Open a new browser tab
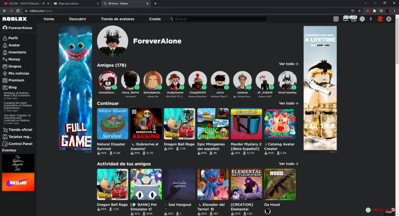This screenshot has height=216, width=399. 155,3
